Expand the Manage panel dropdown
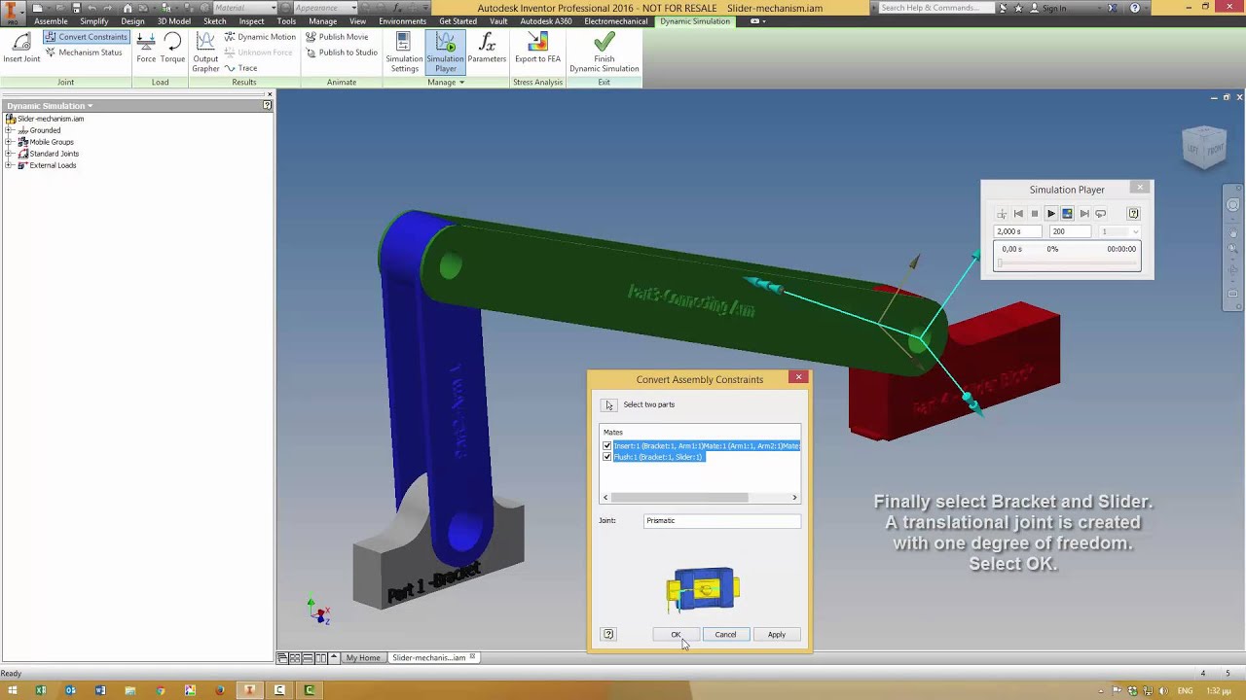Viewport: 1246px width, 700px height. coord(446,83)
